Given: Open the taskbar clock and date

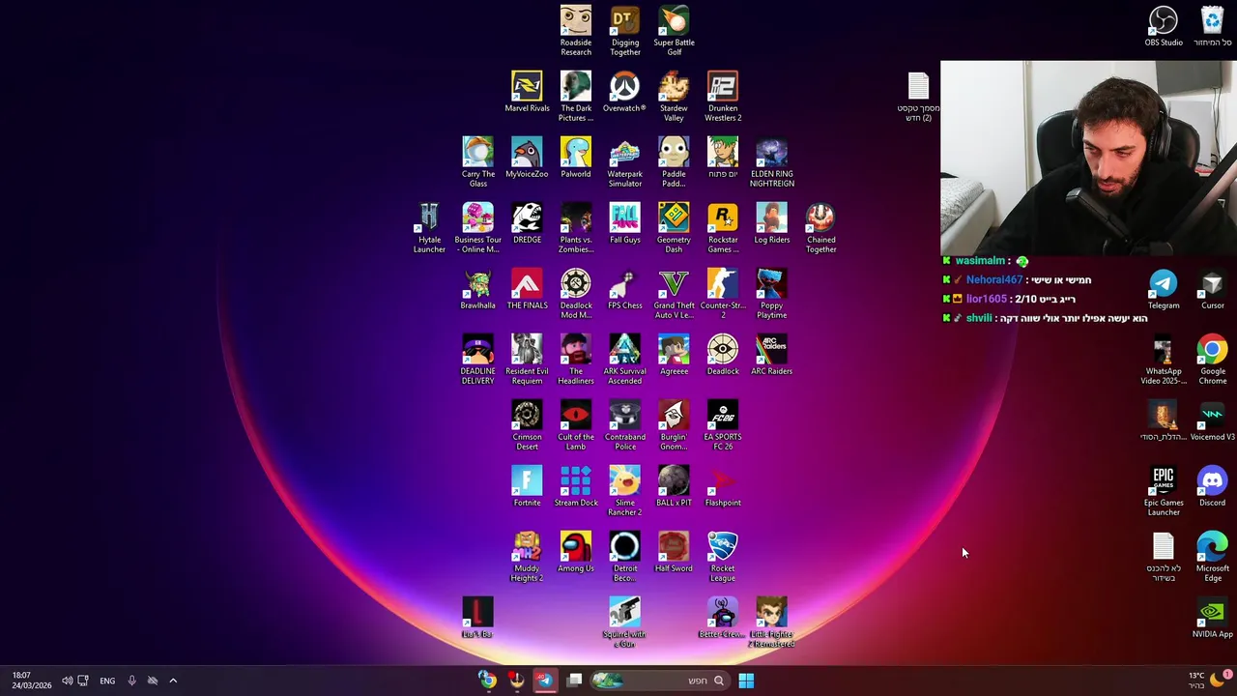Looking at the screenshot, I should click(x=32, y=681).
